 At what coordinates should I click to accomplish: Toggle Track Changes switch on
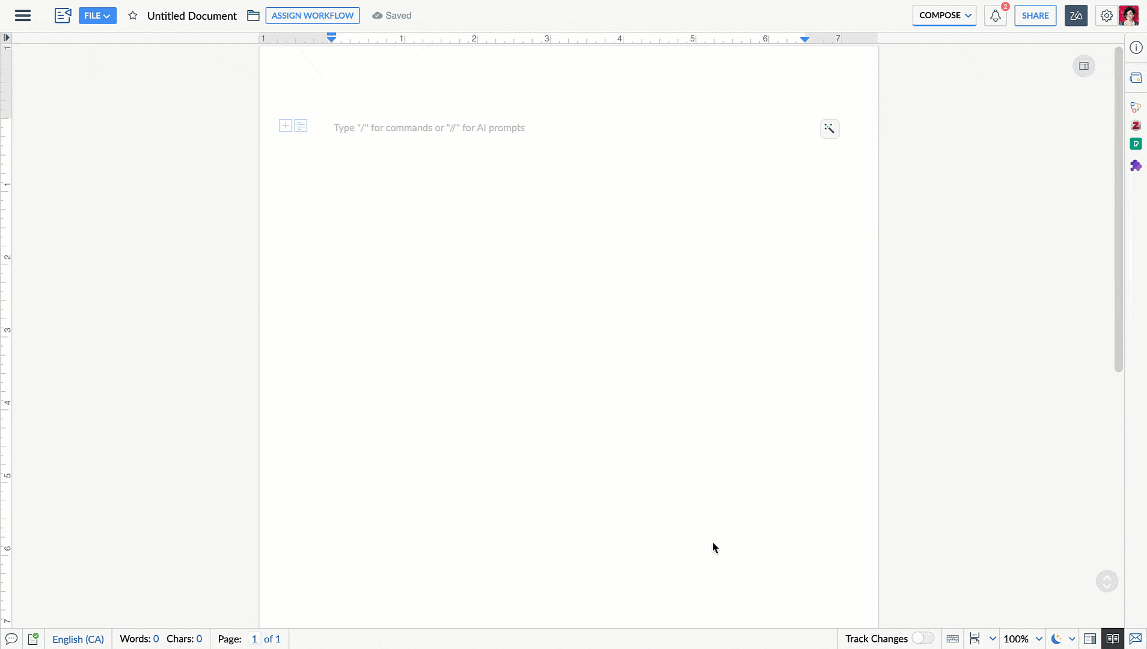click(923, 638)
